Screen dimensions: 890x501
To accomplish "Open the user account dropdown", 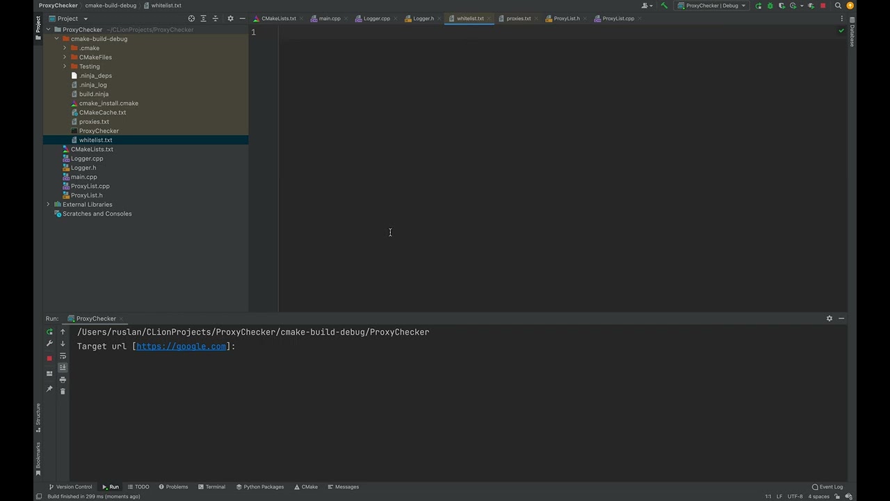I will point(647,6).
